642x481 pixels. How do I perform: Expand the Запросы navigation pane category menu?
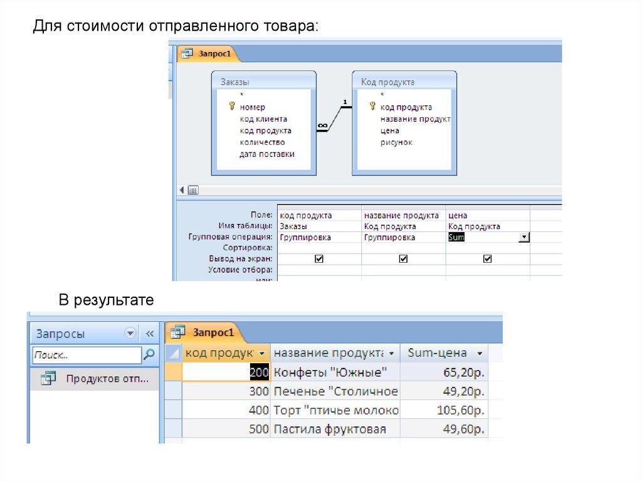[130, 334]
